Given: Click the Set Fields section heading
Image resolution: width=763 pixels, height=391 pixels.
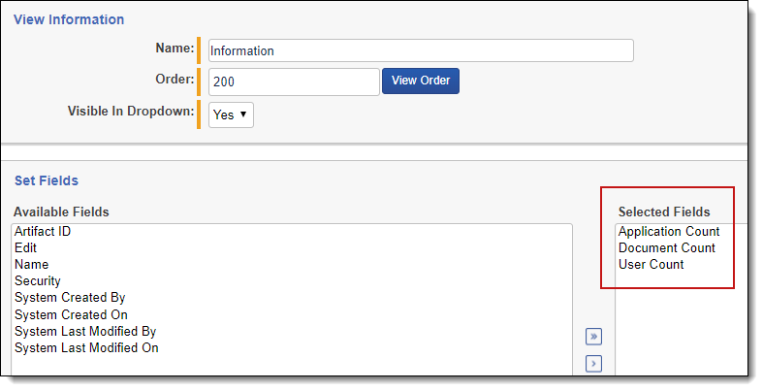Looking at the screenshot, I should 47,180.
